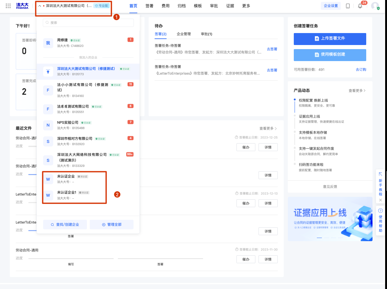Screen dimensions: 387x289
Task: Collapse the enterprise switcher dropdown
Action: (x=40, y=6)
